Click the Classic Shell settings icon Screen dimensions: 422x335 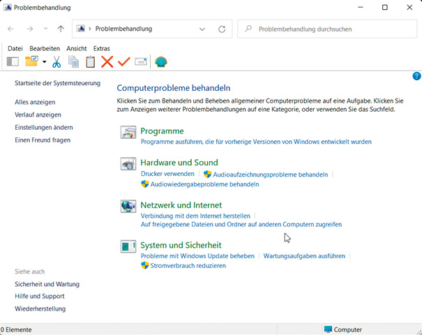161,61
